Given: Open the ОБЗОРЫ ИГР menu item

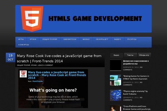Looking at the screenshot, I should pos(102,39).
